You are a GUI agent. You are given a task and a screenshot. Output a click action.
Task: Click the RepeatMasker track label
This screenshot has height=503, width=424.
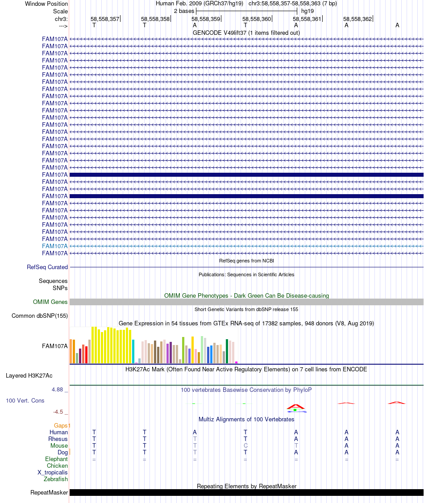point(49,492)
